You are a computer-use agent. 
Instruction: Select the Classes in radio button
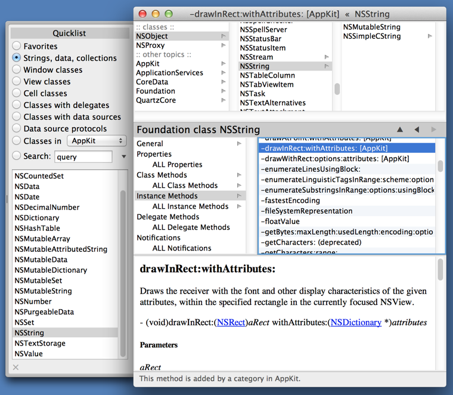click(x=17, y=141)
